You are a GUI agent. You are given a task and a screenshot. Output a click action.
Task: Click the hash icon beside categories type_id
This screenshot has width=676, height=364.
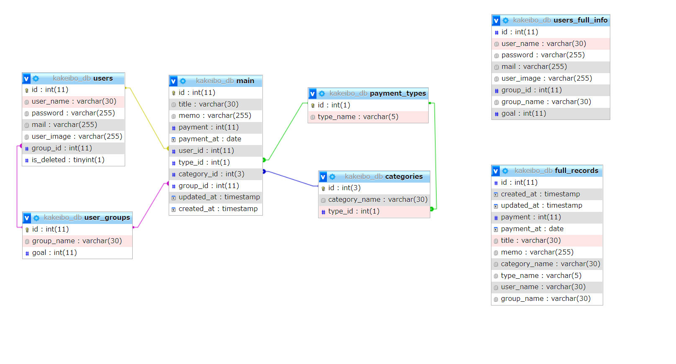(x=323, y=212)
